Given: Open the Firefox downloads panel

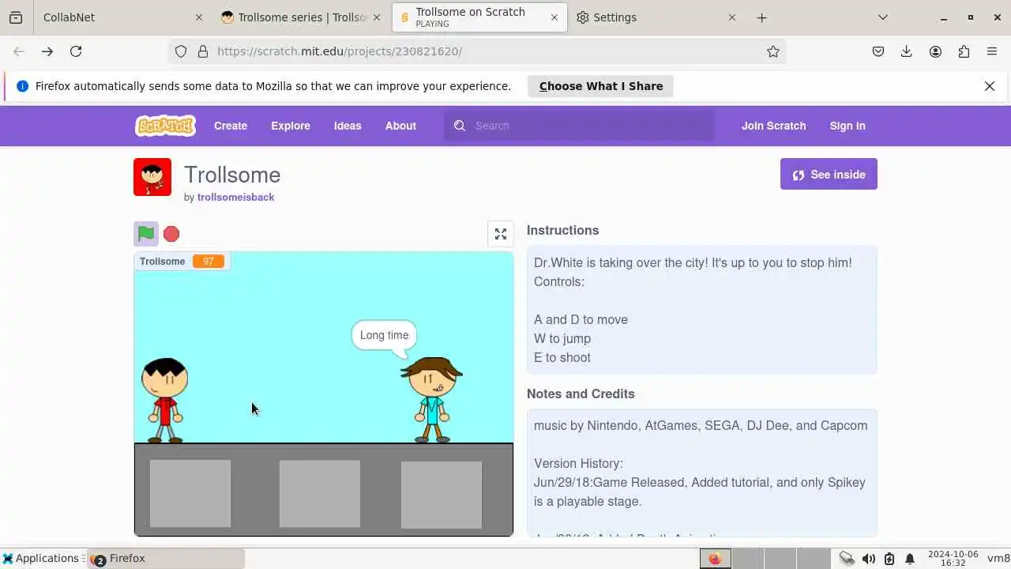Looking at the screenshot, I should [x=907, y=51].
